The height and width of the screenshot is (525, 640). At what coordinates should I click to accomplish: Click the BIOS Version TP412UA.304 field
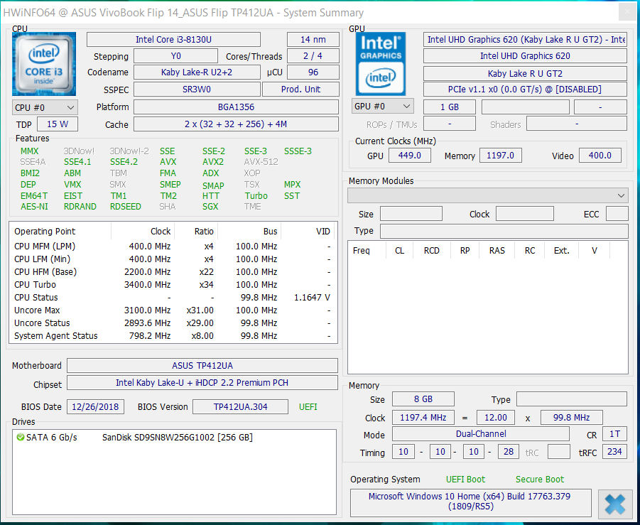(240, 406)
